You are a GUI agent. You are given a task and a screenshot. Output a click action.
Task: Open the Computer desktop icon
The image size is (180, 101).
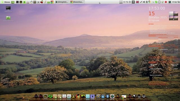pyautogui.click(x=8, y=9)
